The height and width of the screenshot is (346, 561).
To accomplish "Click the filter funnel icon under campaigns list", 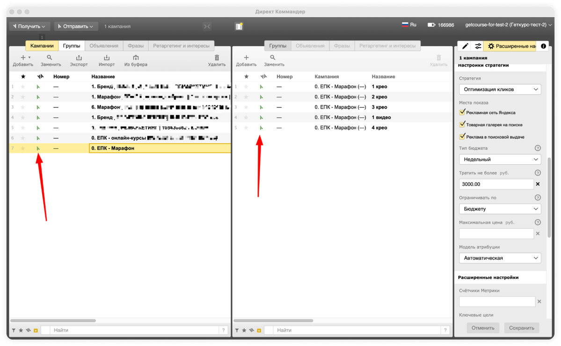I will click(14, 330).
